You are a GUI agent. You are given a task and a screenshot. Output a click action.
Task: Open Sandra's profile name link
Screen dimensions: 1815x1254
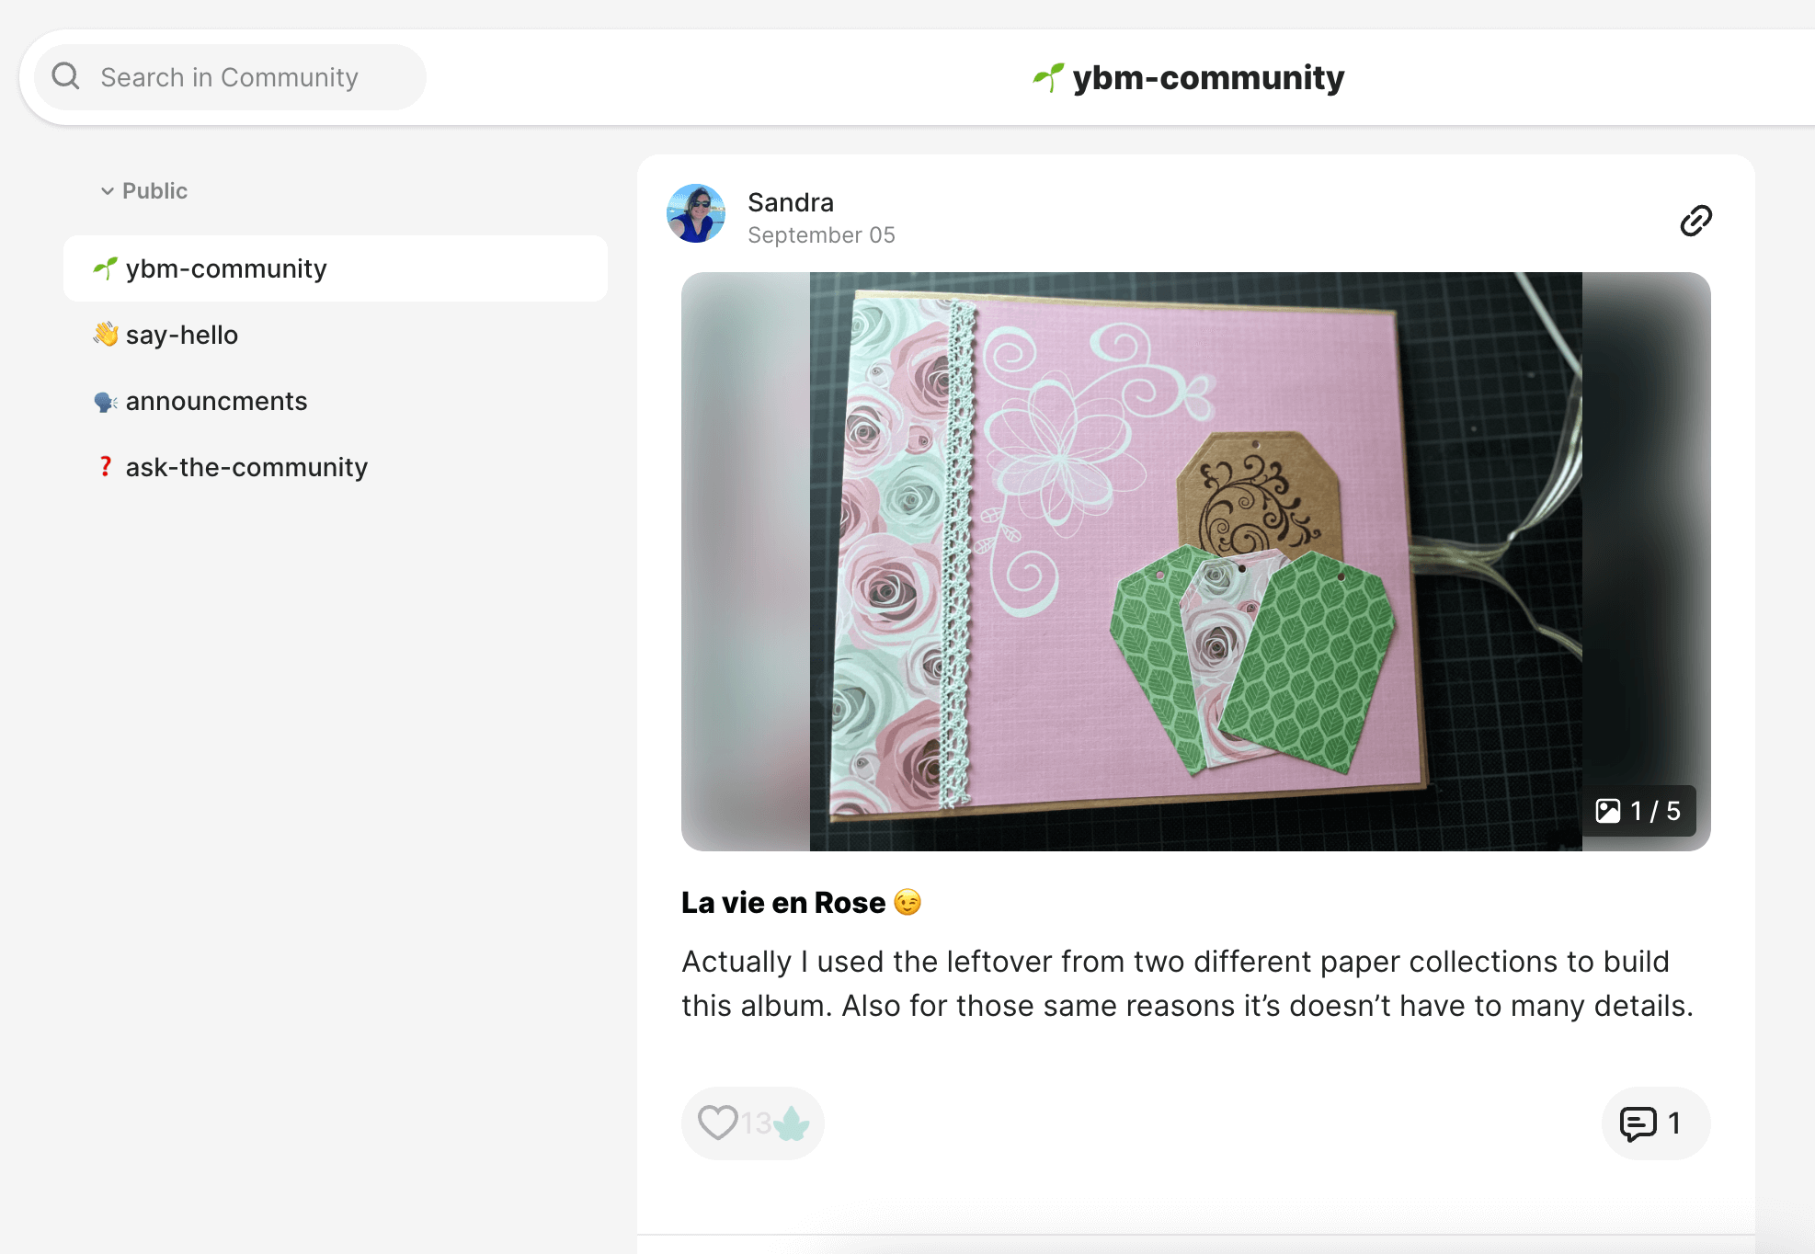click(x=790, y=202)
